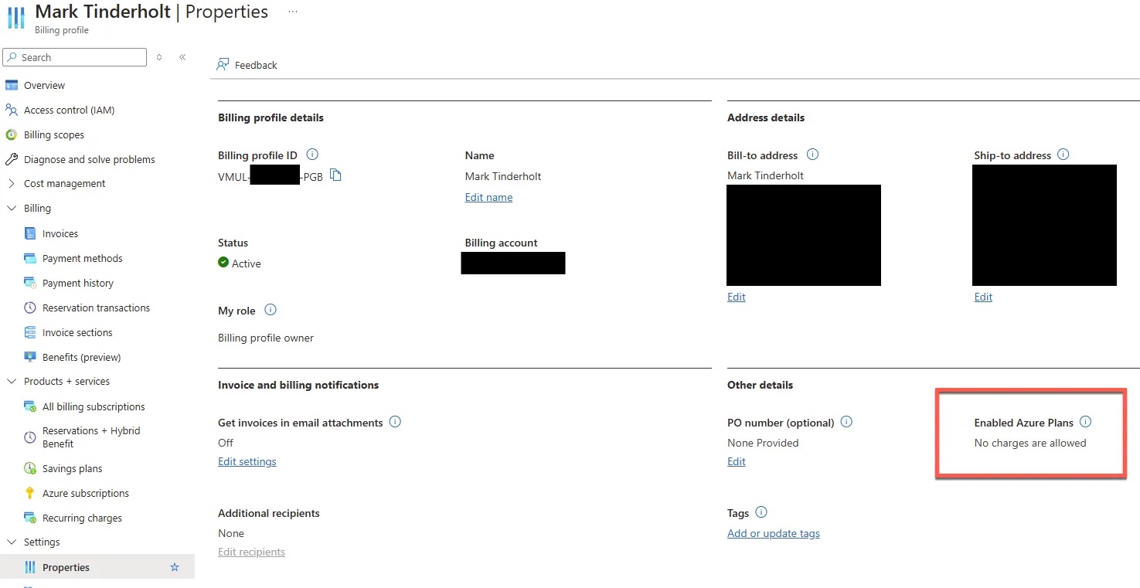Open the more options ellipsis in header
The height and width of the screenshot is (588, 1140).
[293, 12]
